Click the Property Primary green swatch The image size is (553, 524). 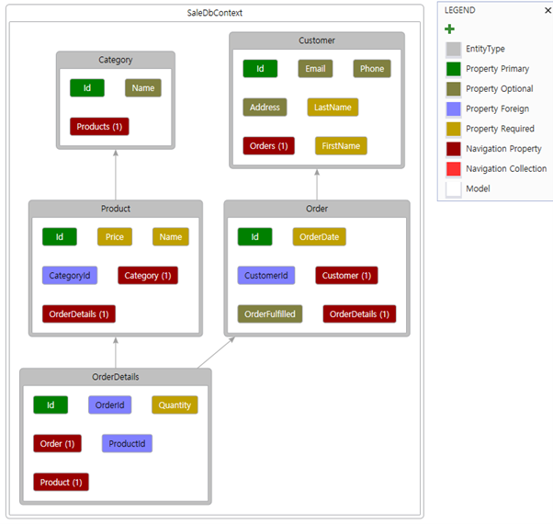pyautogui.click(x=454, y=69)
